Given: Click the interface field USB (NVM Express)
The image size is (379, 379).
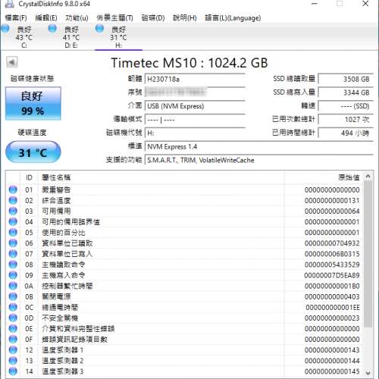Looking at the screenshot, I should click(195, 106).
